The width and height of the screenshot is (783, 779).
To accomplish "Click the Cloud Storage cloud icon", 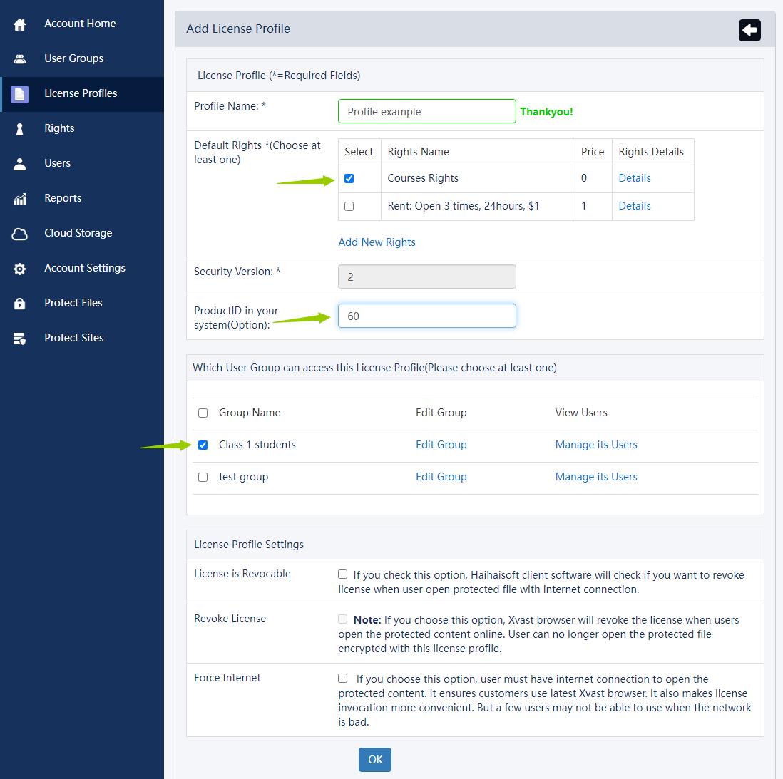I will [x=20, y=234].
